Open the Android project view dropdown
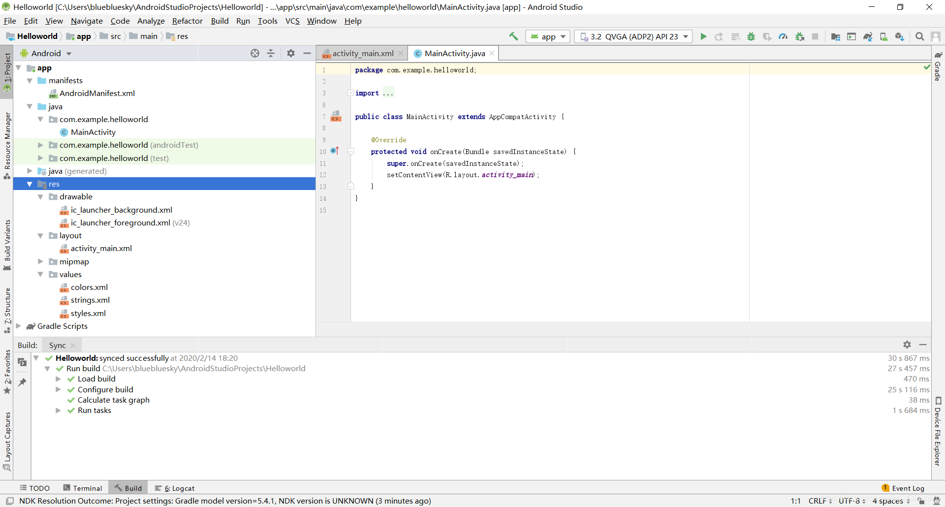945x507 pixels. 46,53
